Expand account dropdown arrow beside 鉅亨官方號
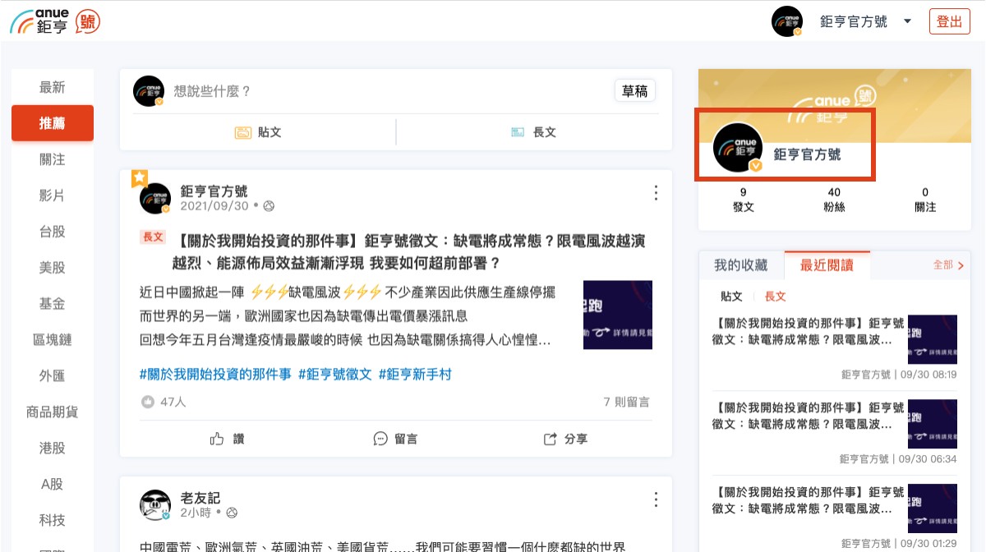The width and height of the screenshot is (986, 552). [907, 21]
